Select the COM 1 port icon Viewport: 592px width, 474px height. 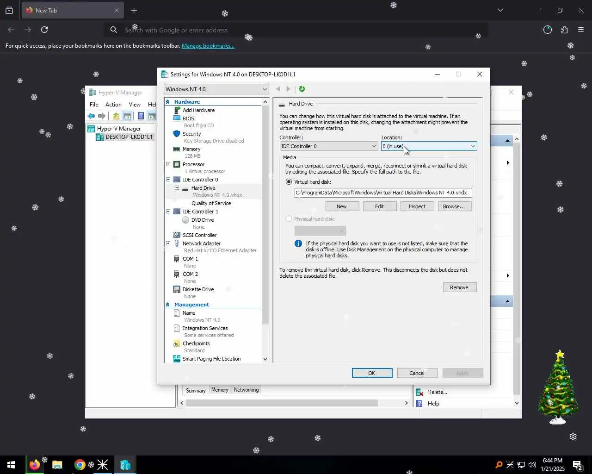(176, 259)
